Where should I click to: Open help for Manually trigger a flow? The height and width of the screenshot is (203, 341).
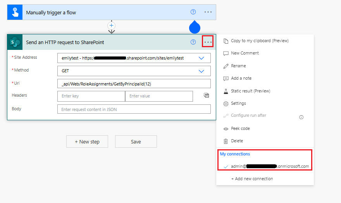tap(193, 12)
